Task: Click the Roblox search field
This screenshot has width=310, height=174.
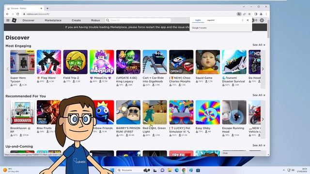Action: [x=138, y=20]
